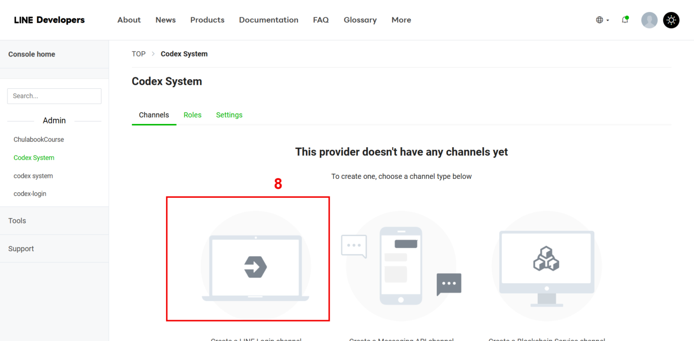This screenshot has width=694, height=341.
Task: Select the codex-login provider
Action: (30, 194)
